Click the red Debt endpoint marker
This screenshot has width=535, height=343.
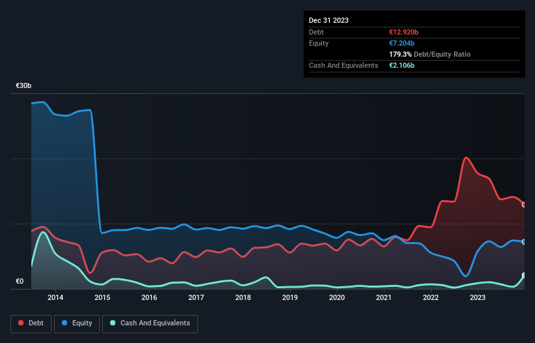coord(524,205)
